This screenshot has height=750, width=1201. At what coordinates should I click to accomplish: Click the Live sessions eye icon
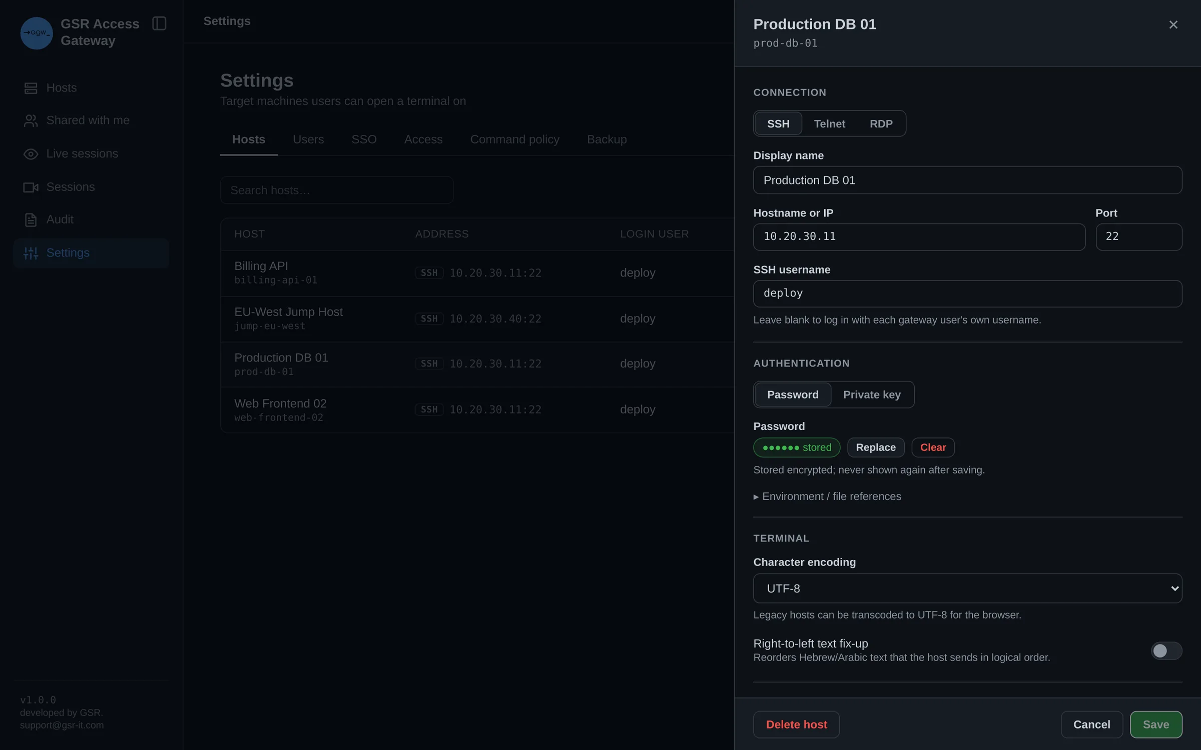tap(31, 154)
